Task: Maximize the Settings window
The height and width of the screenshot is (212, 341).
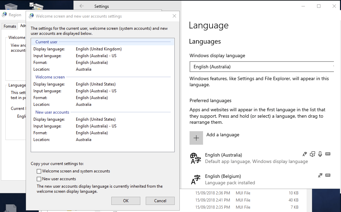Action: [x=319, y=6]
